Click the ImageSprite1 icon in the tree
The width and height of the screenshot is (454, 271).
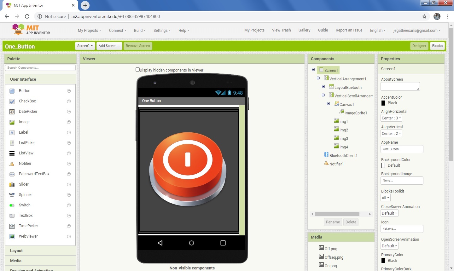[x=341, y=112]
